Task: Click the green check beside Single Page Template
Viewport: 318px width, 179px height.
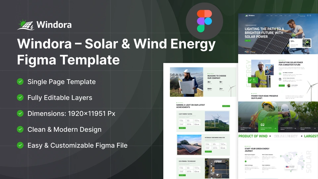Action: point(20,82)
